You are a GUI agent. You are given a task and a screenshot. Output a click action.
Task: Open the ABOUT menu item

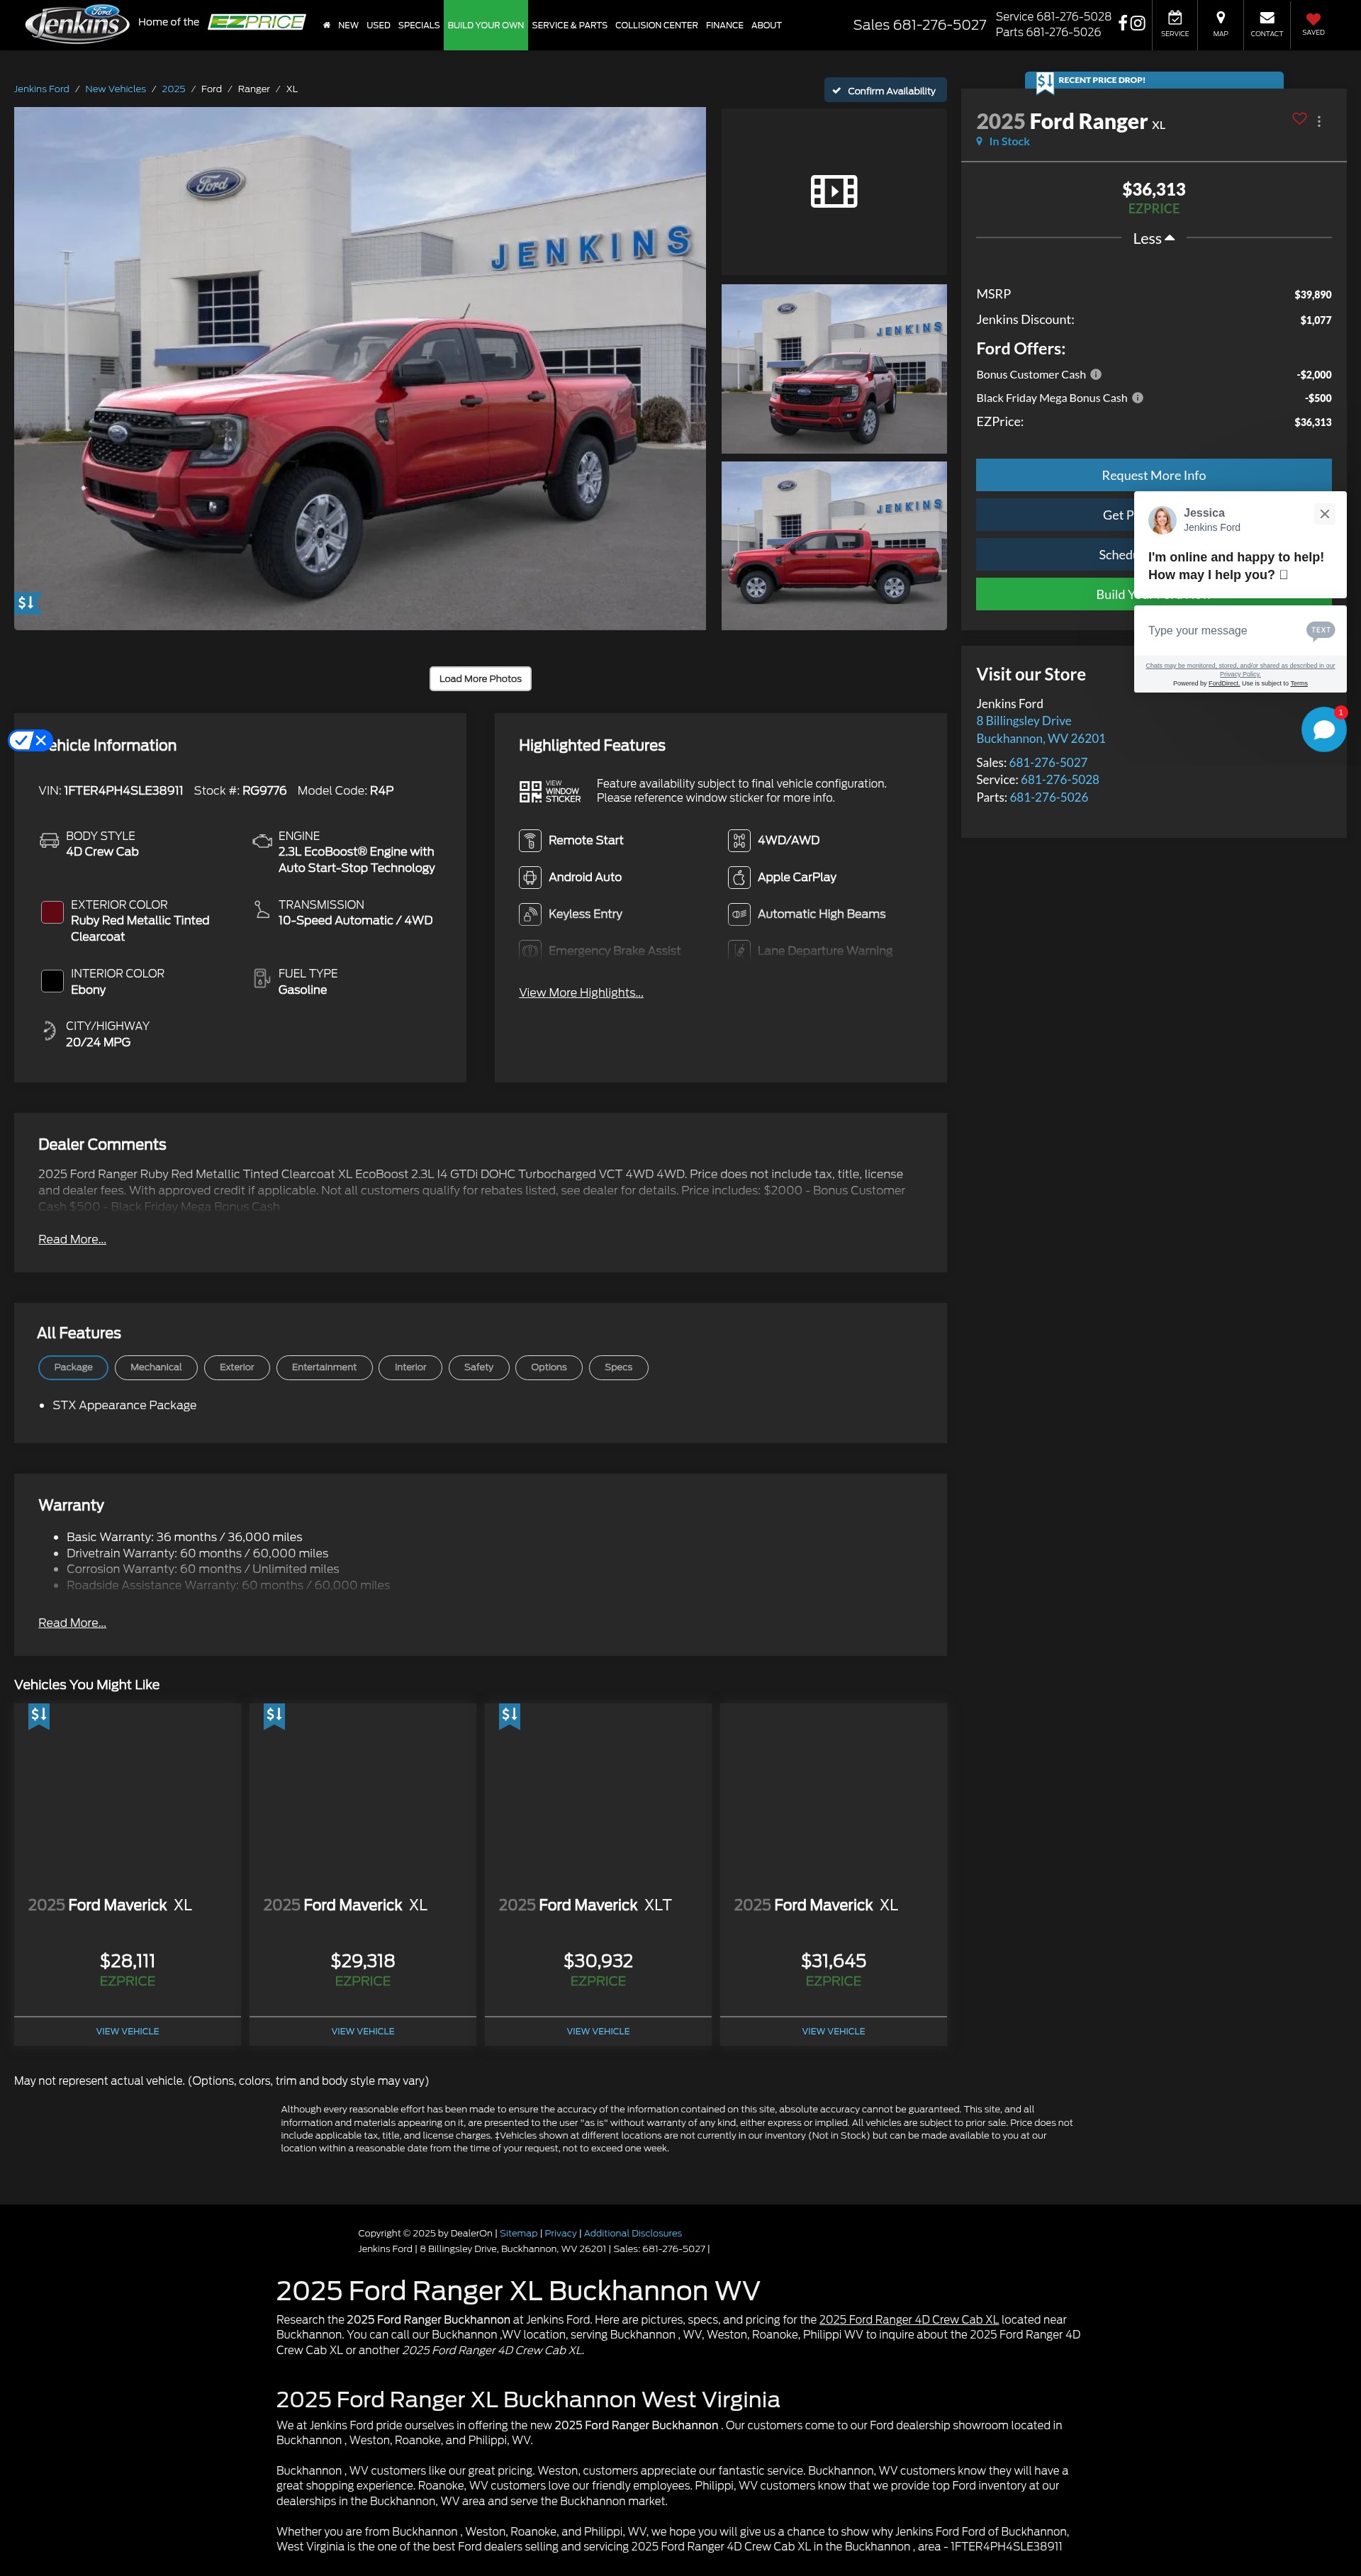766,25
